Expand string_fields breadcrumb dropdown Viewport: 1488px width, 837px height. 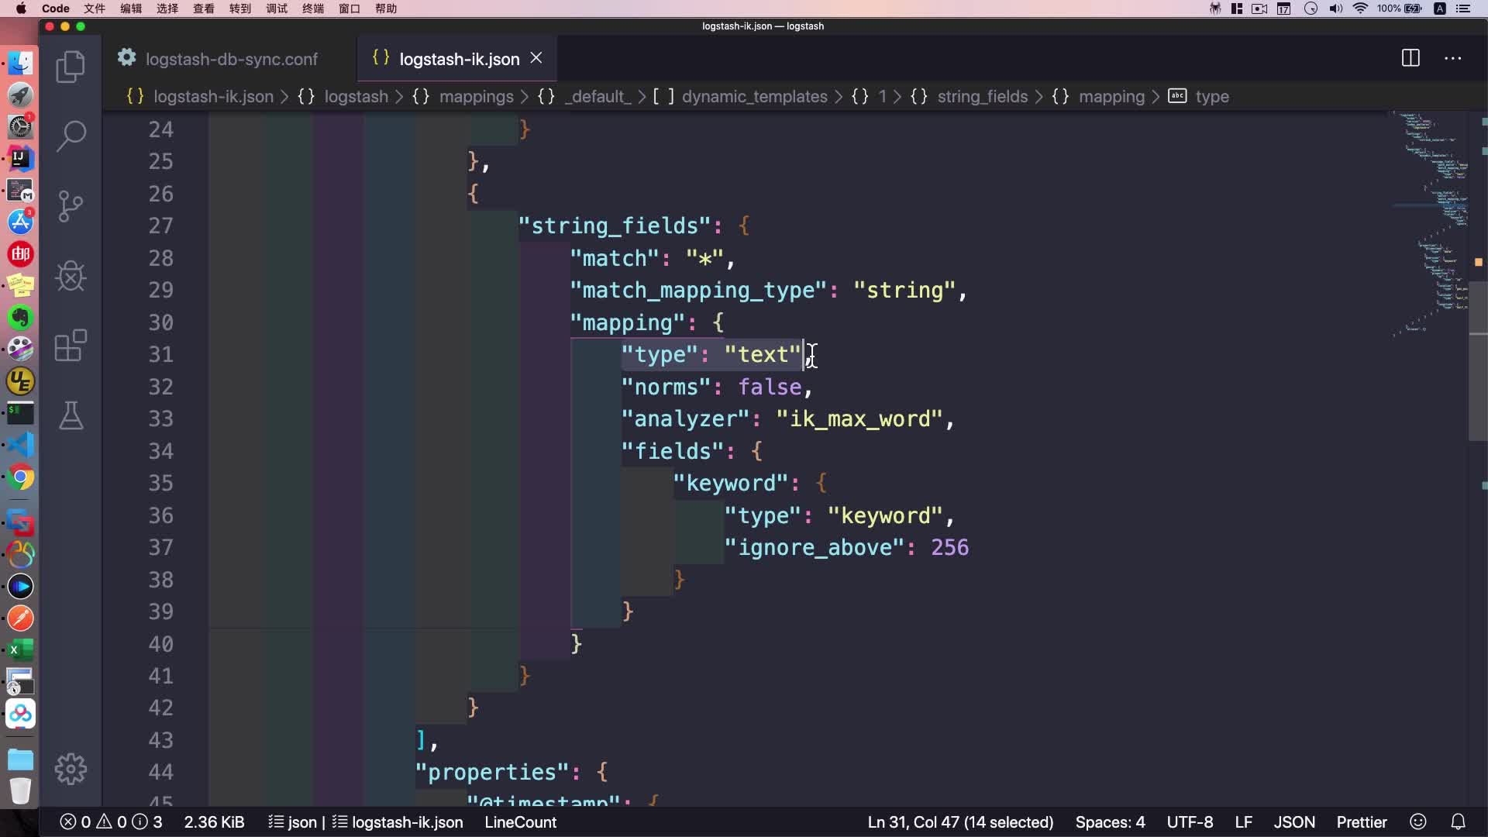click(x=982, y=97)
